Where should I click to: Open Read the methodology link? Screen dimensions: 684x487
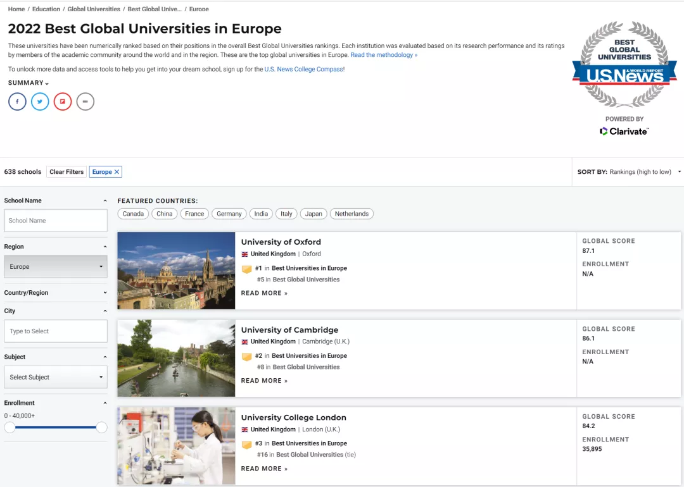click(x=384, y=55)
